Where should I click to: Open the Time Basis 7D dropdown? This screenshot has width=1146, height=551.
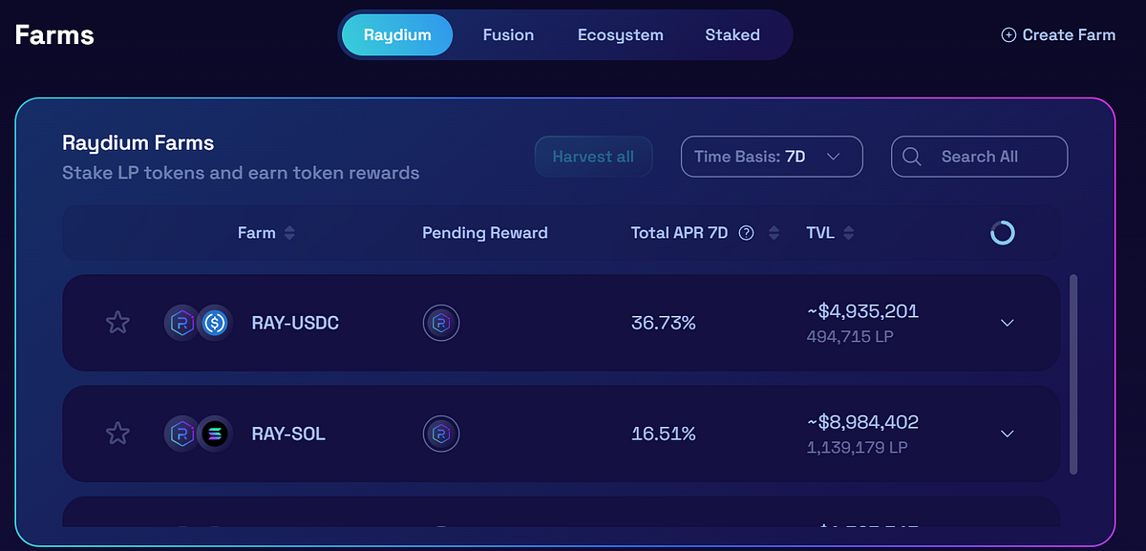772,157
